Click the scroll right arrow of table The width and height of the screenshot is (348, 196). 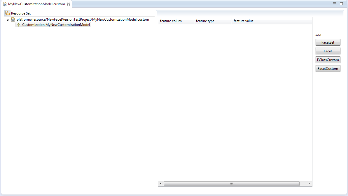[x=309, y=183]
